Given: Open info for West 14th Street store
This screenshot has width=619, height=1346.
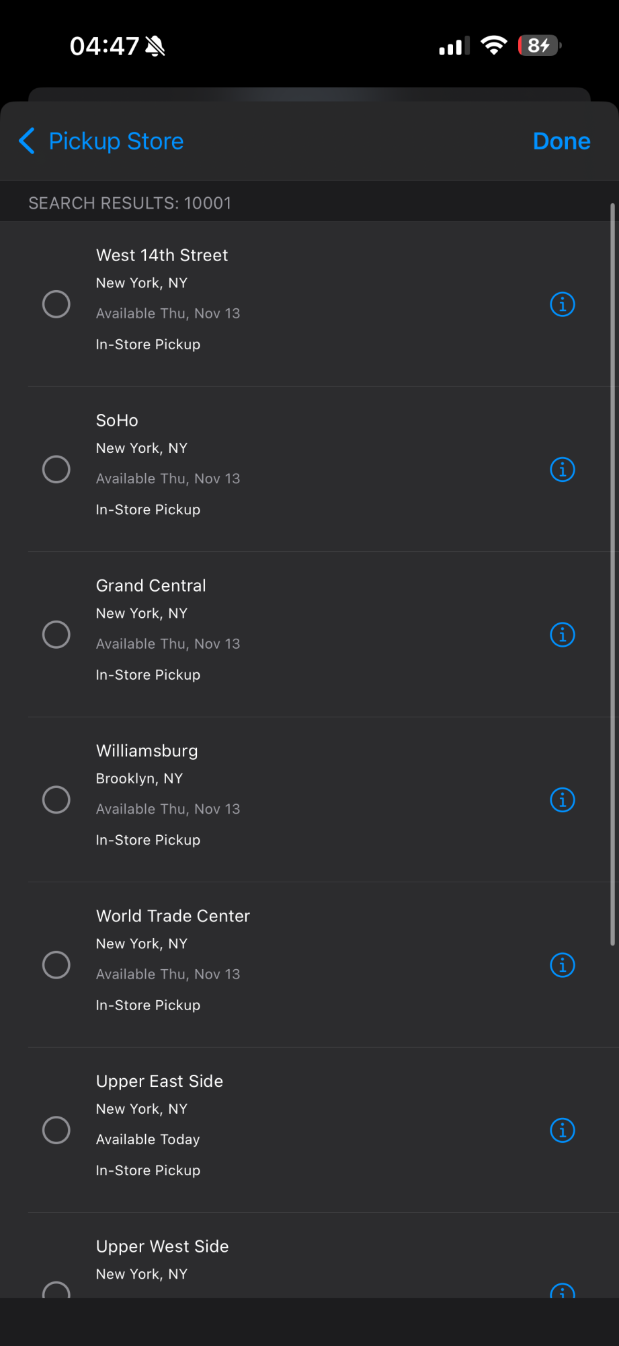Looking at the screenshot, I should click(x=562, y=304).
